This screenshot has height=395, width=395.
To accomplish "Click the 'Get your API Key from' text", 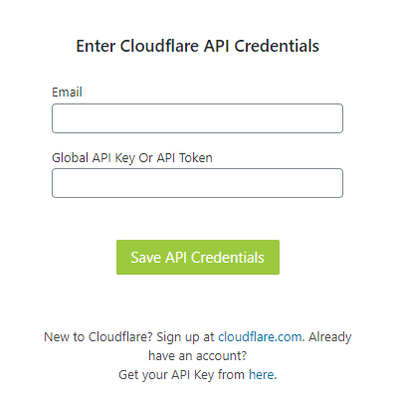I will point(181,375).
